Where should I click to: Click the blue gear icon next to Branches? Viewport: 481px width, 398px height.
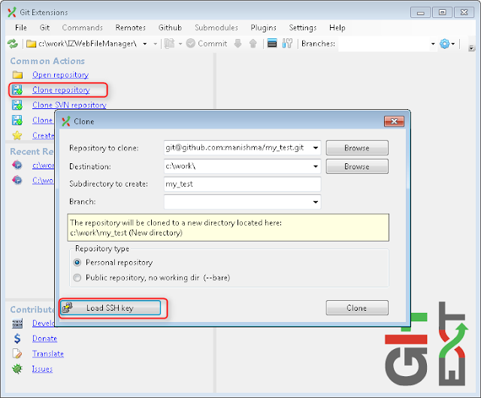pos(444,44)
